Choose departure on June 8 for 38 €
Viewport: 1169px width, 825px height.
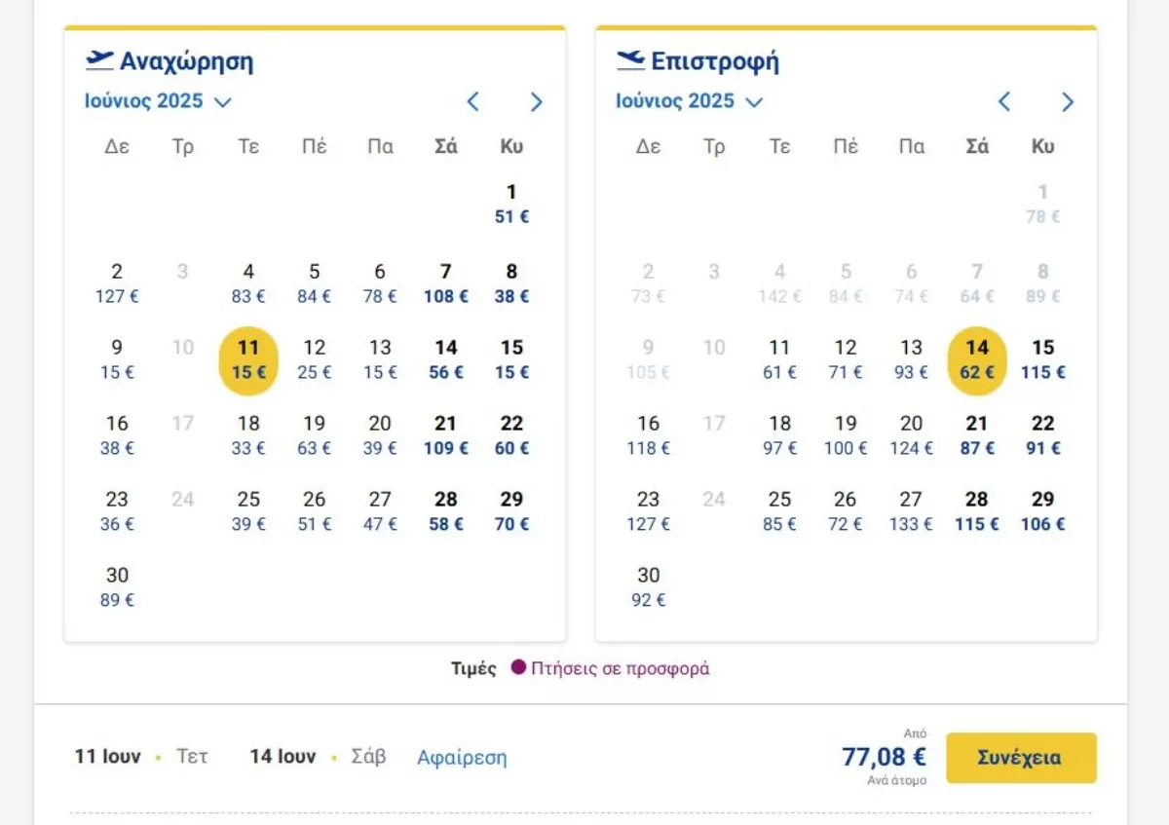pos(511,283)
